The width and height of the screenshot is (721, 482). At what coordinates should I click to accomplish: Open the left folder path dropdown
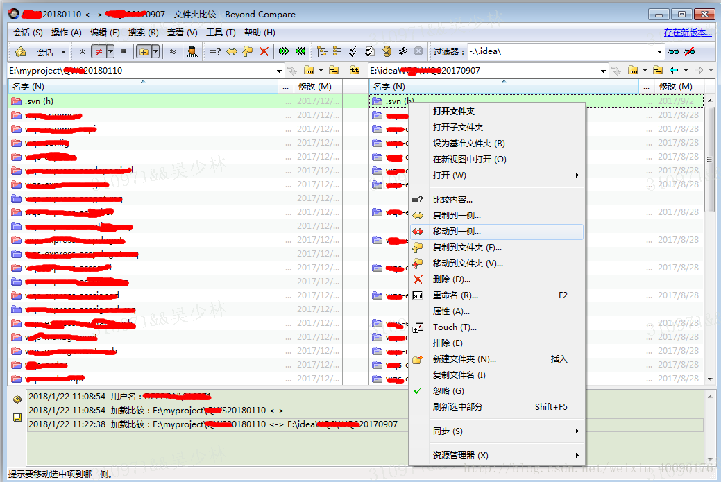tap(279, 71)
